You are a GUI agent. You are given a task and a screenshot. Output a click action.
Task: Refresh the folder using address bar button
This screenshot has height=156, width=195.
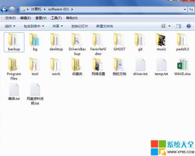coord(191,9)
